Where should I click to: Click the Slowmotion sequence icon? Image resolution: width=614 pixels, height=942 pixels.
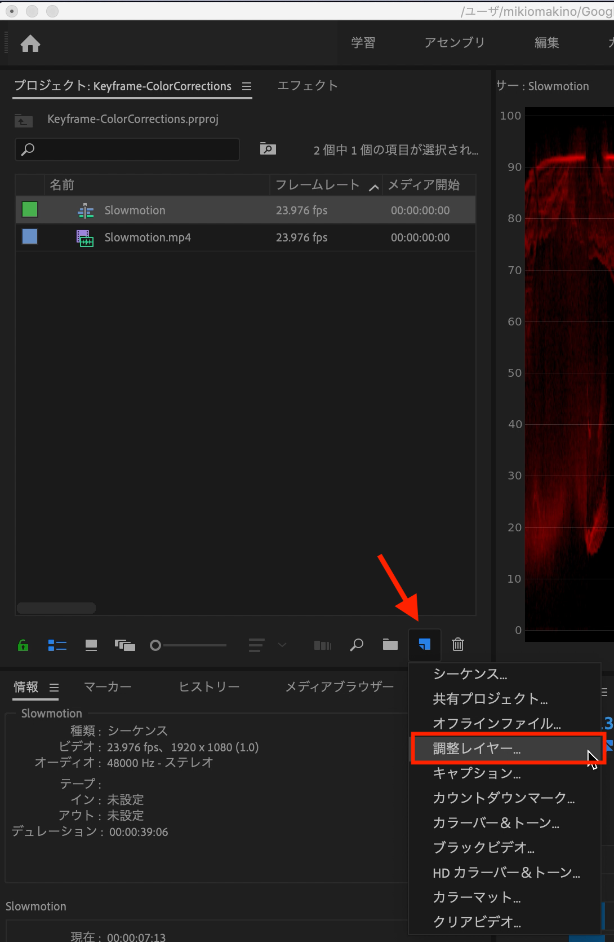click(x=86, y=211)
